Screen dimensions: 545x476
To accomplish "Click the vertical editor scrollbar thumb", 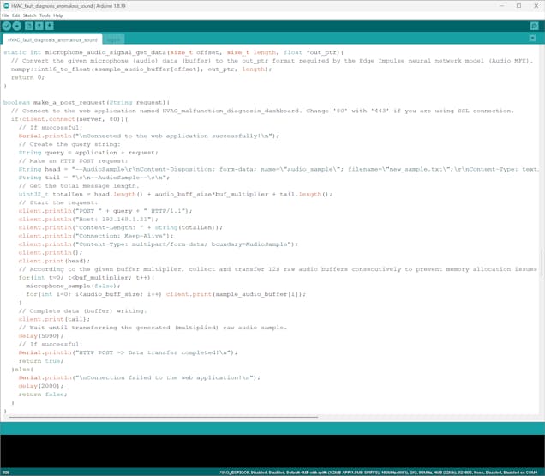I will pyautogui.click(x=542, y=262).
